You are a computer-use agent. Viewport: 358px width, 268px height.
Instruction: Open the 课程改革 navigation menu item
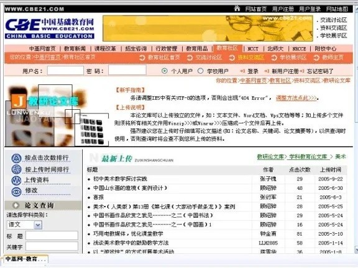pyautogui.click(x=105, y=48)
